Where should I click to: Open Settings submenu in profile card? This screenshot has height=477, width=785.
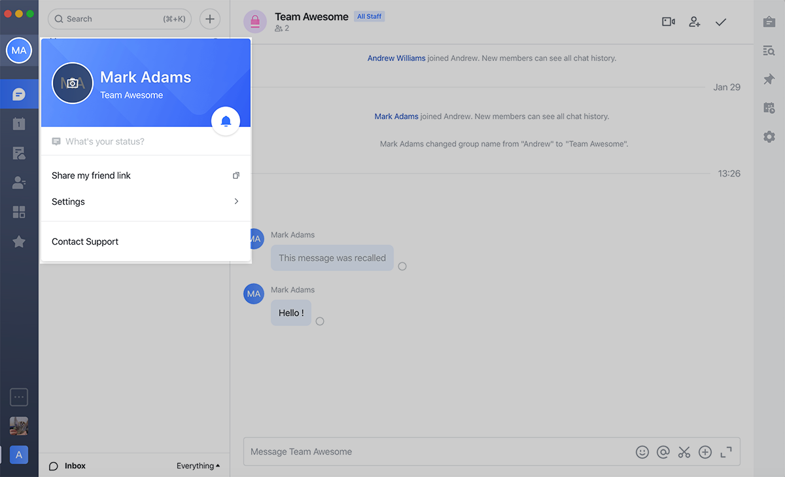145,202
